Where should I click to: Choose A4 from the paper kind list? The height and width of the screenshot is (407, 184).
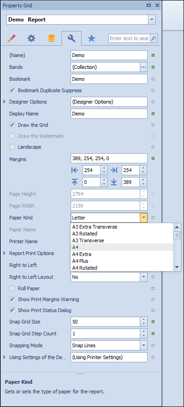click(x=122, y=247)
